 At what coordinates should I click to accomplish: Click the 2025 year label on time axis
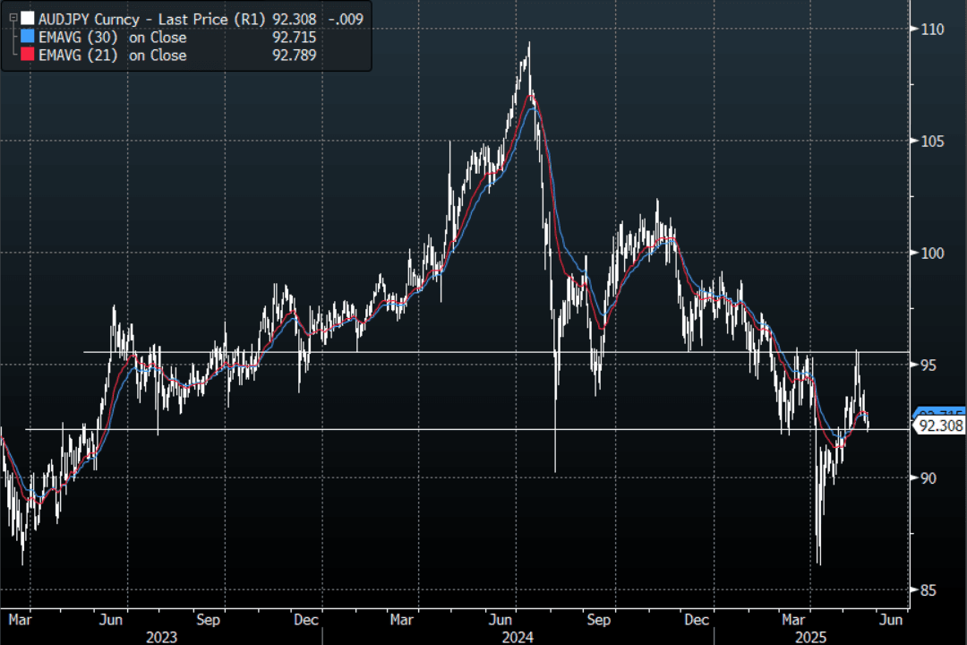click(810, 637)
